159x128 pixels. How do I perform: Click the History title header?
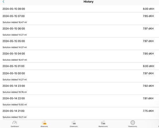pyautogui.click(x=88, y=2)
